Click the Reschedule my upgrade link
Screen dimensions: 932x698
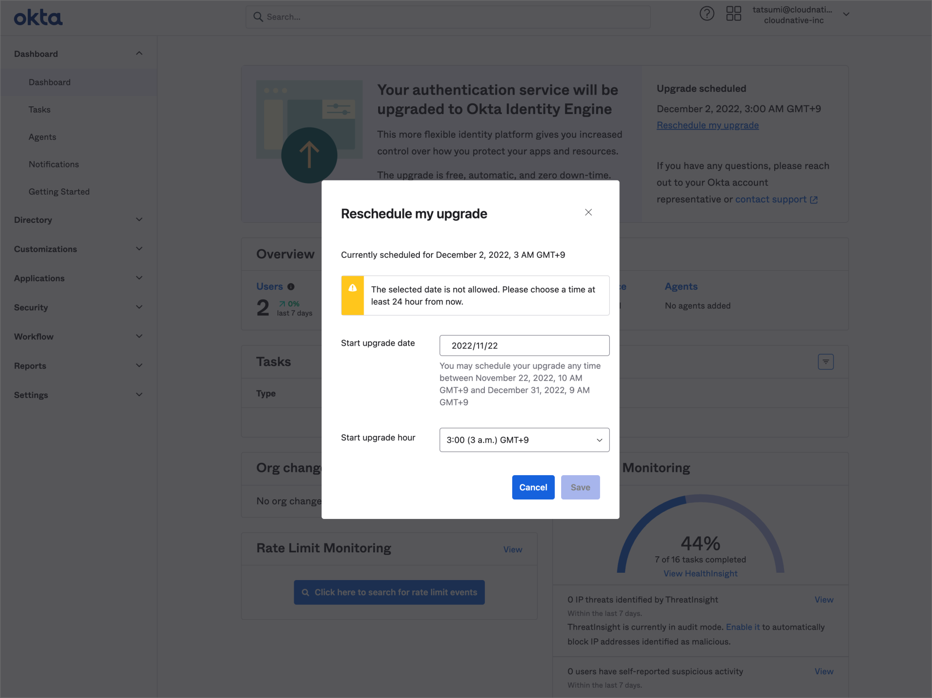click(x=707, y=125)
